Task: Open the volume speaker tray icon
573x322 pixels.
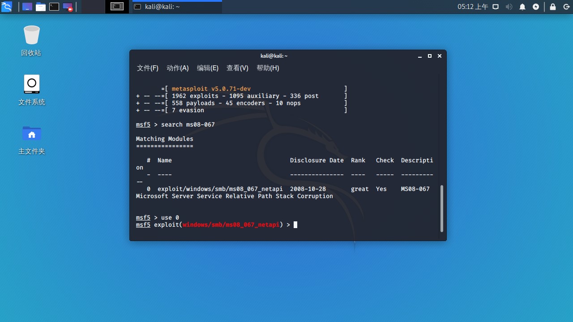Action: [x=509, y=7]
